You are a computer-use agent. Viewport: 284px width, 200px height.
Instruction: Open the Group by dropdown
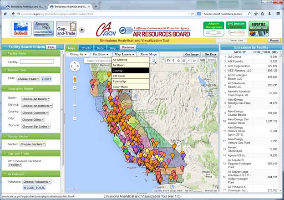coord(78,54)
